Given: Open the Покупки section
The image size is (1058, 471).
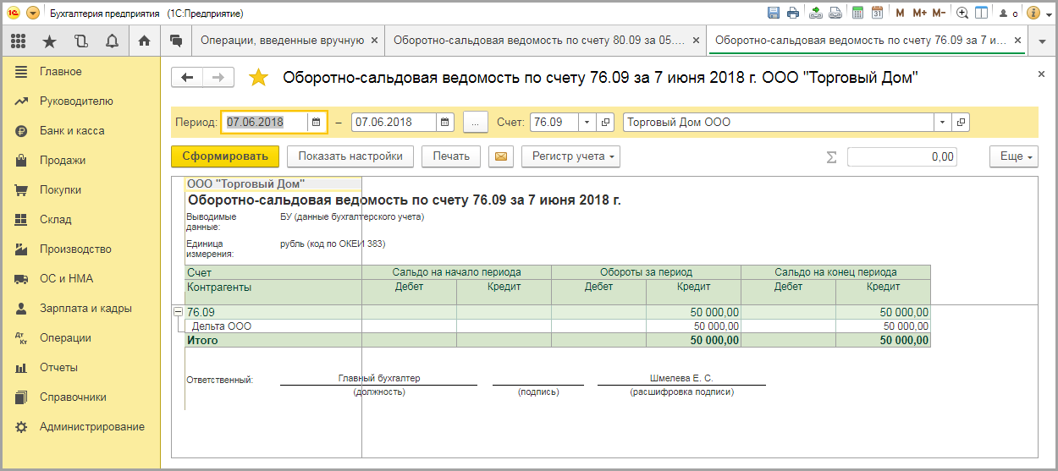Looking at the screenshot, I should (80, 190).
